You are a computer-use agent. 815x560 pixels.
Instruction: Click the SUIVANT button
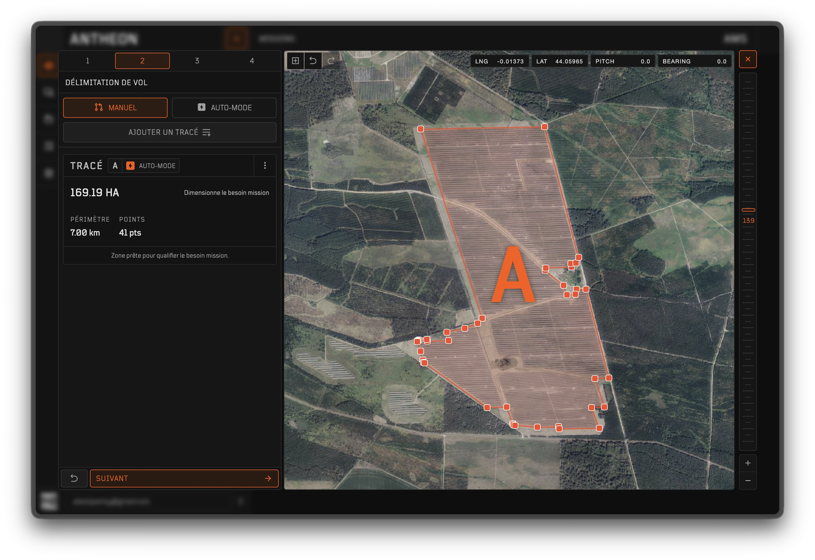tap(184, 478)
